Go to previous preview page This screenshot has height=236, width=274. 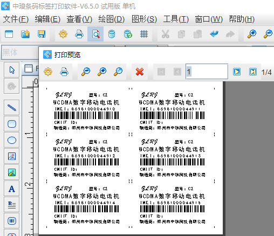177,72
